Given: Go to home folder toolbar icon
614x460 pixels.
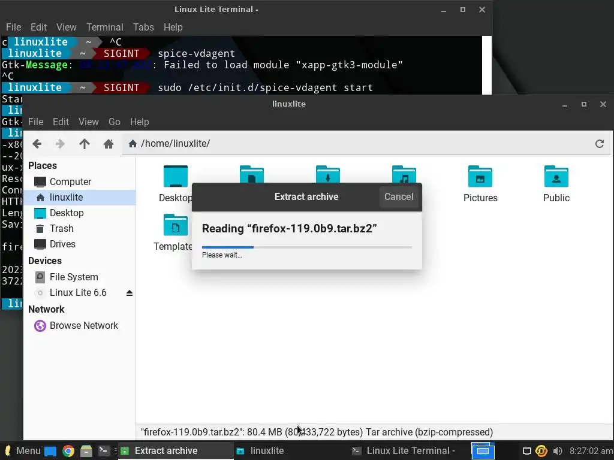Looking at the screenshot, I should tap(109, 144).
